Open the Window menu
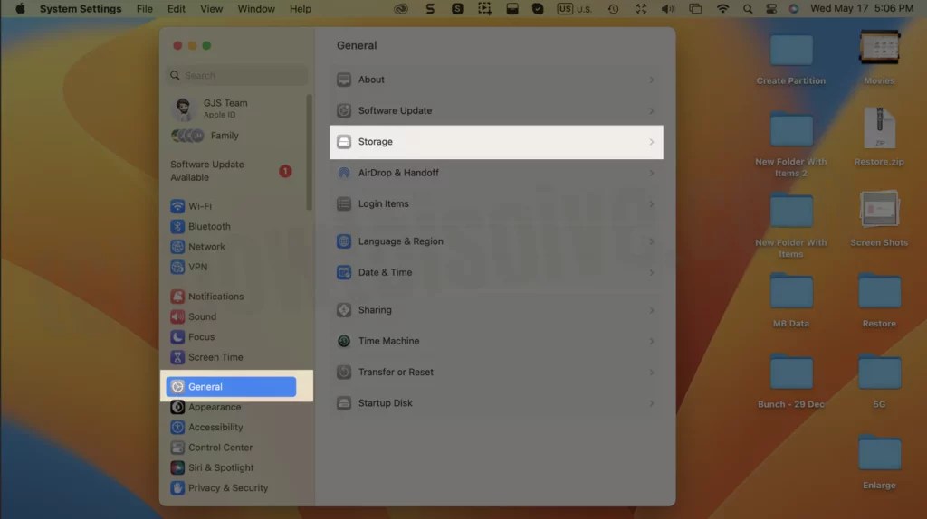This screenshot has height=519, width=927. tap(256, 9)
